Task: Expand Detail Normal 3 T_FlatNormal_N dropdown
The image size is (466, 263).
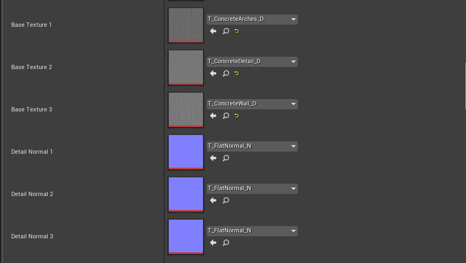Action: tap(252, 231)
